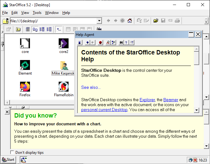Screen dimensions: 210x164
Task: Click the Help Agent scroll-down arrow
Action: pos(196,110)
